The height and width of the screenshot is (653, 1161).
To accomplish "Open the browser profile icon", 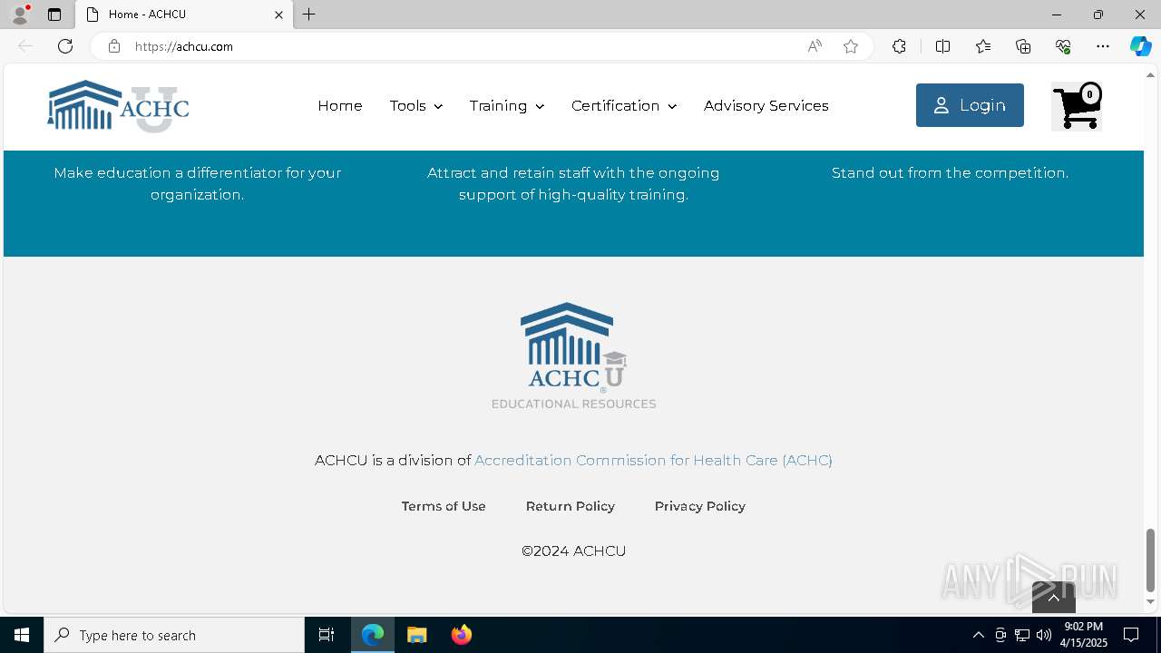I will (x=20, y=15).
